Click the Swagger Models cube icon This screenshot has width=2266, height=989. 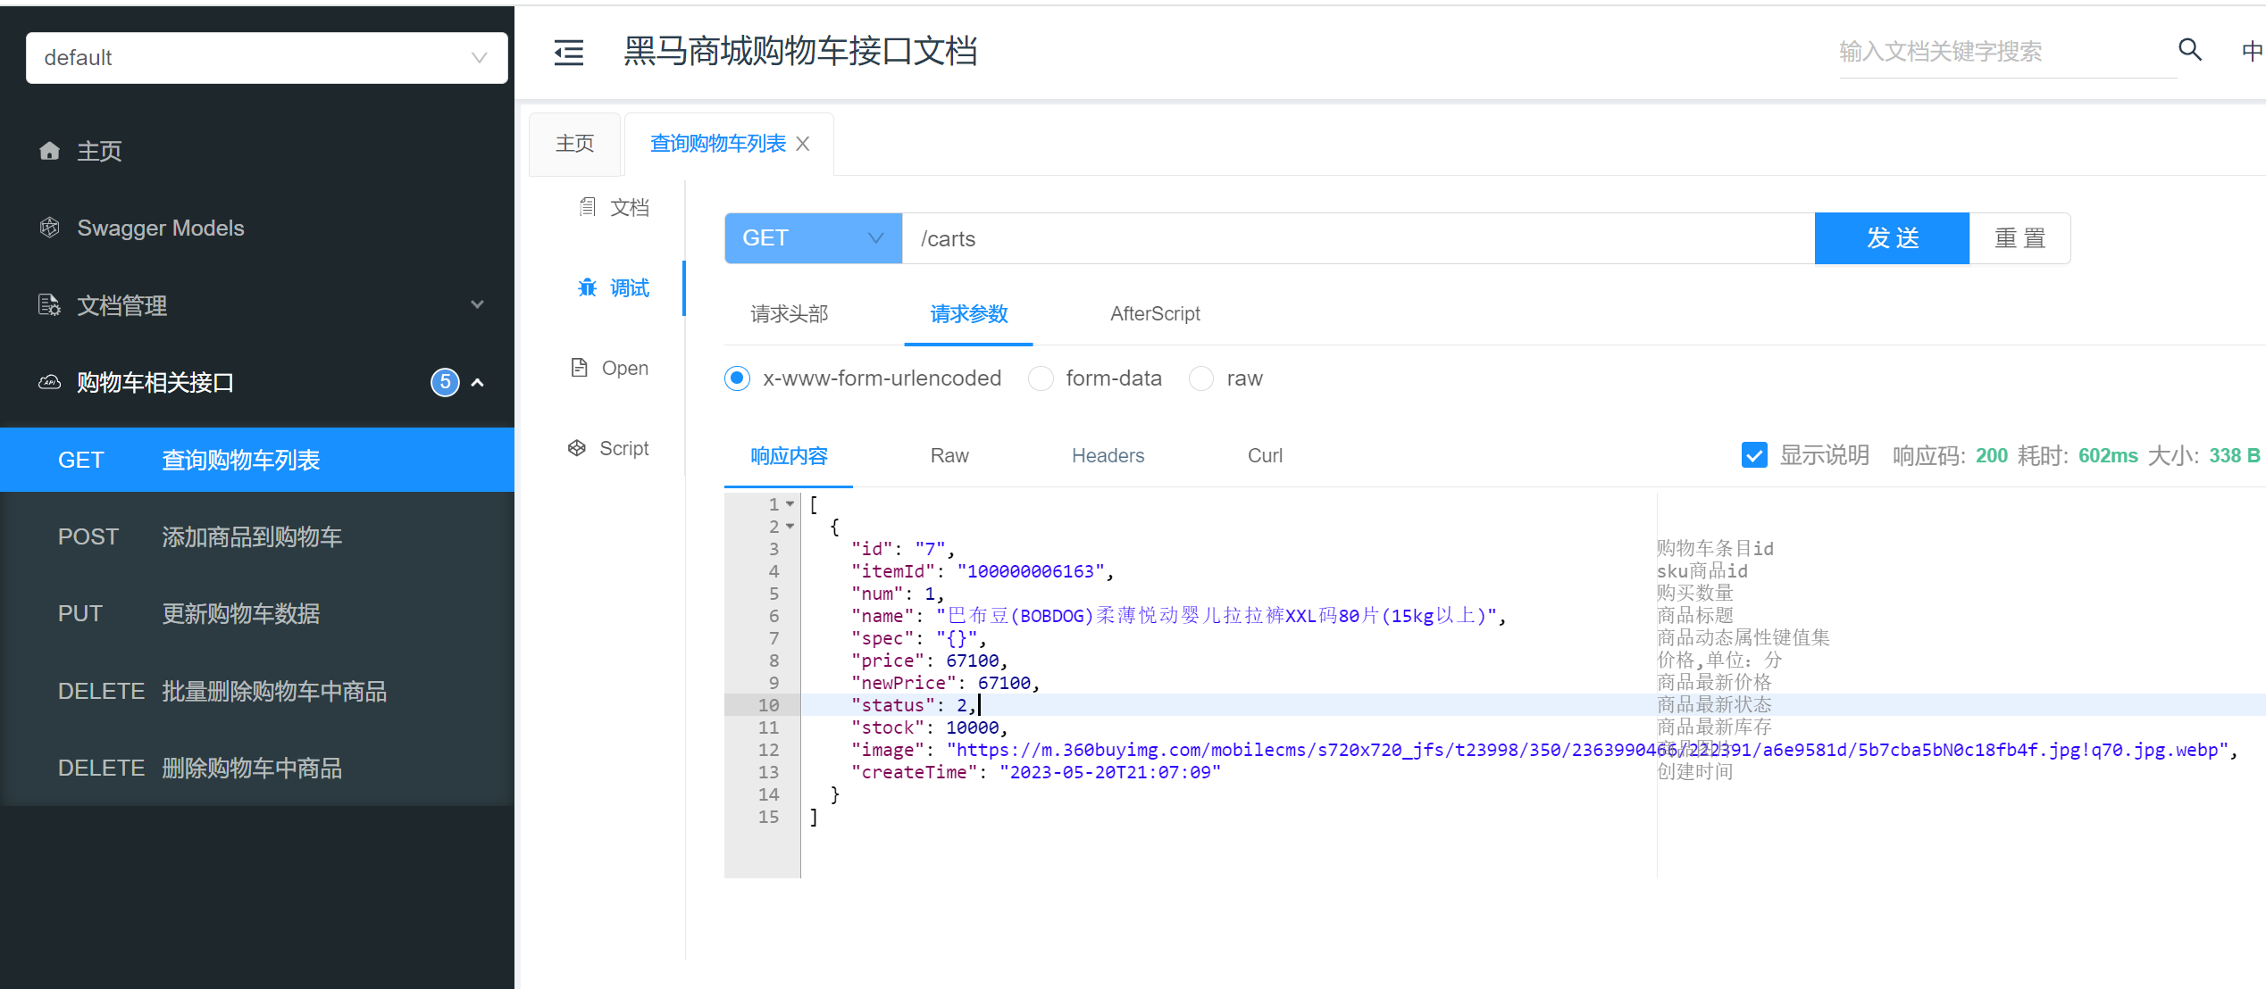(x=50, y=228)
